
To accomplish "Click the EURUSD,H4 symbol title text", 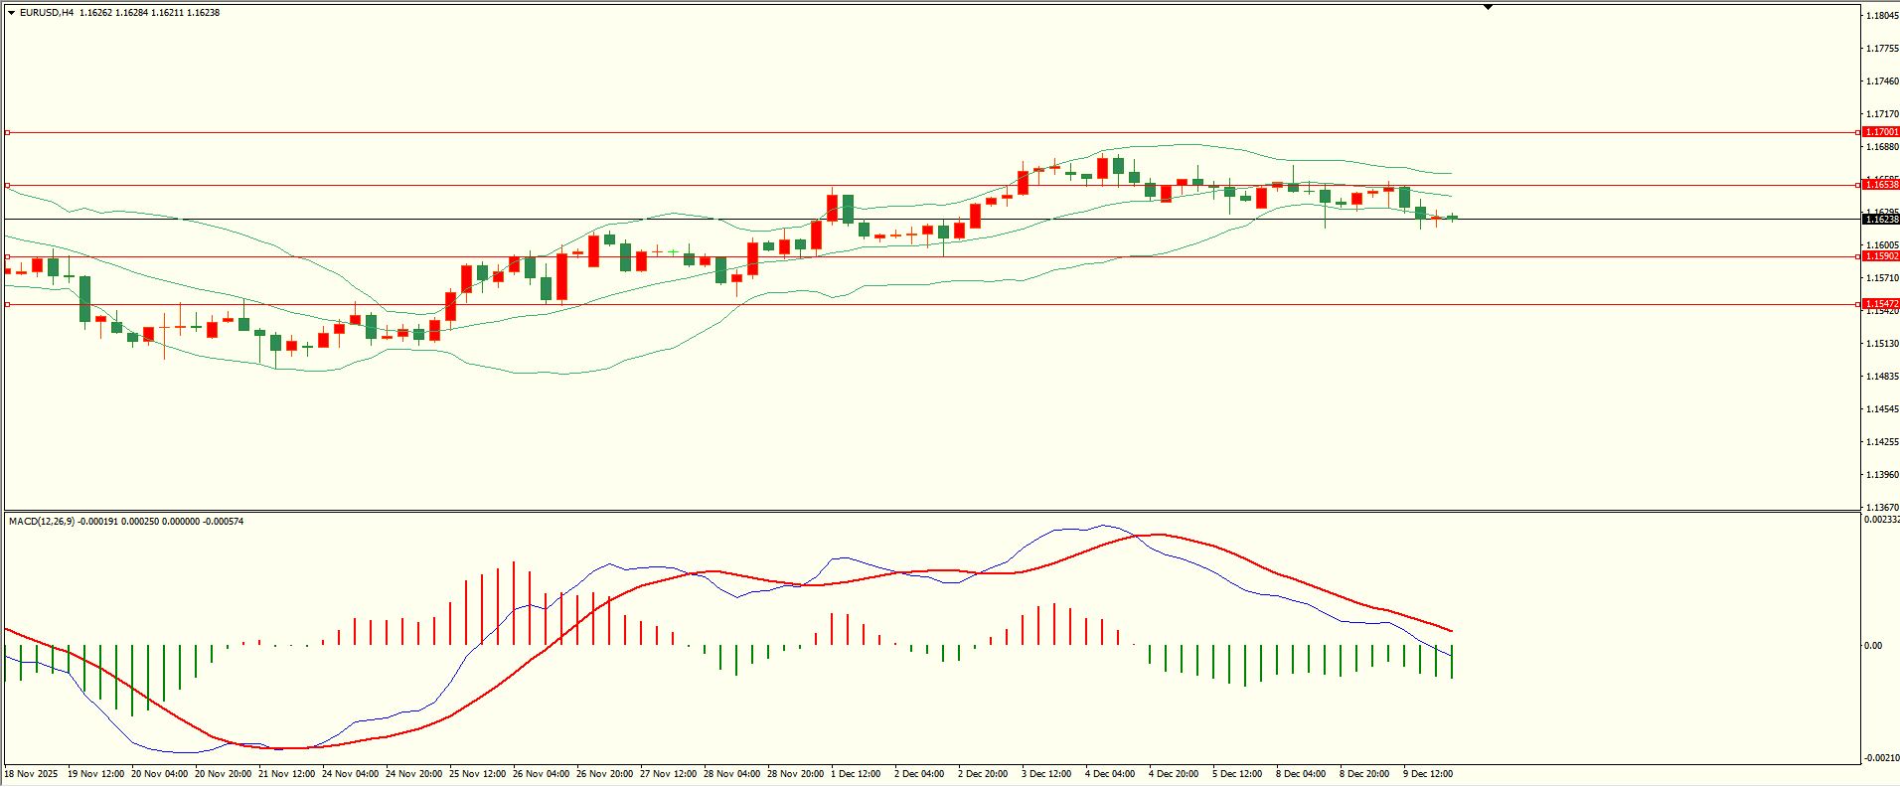I will click(x=47, y=13).
